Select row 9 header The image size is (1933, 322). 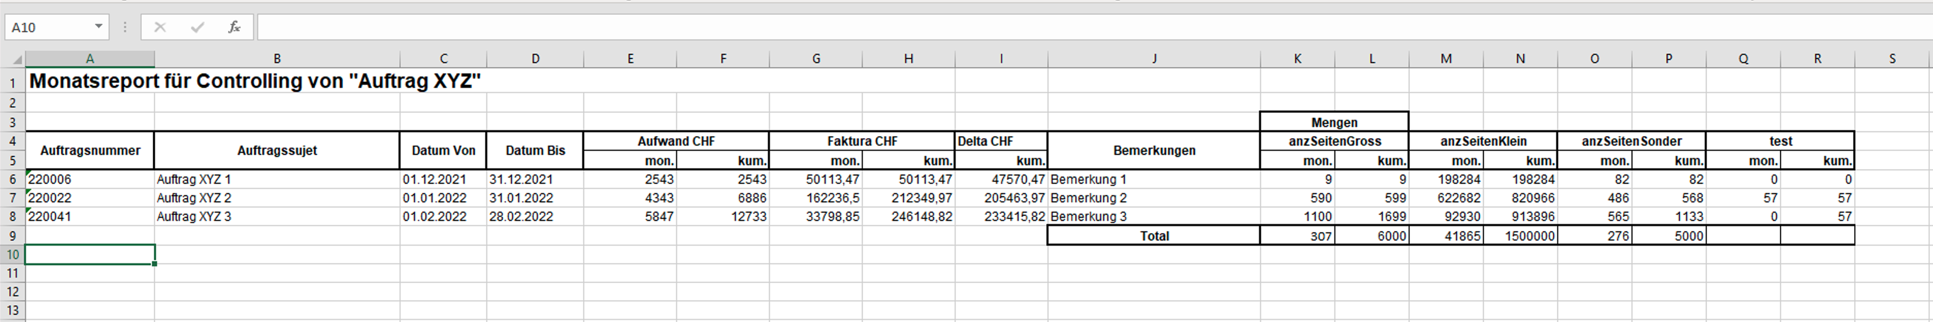point(12,236)
